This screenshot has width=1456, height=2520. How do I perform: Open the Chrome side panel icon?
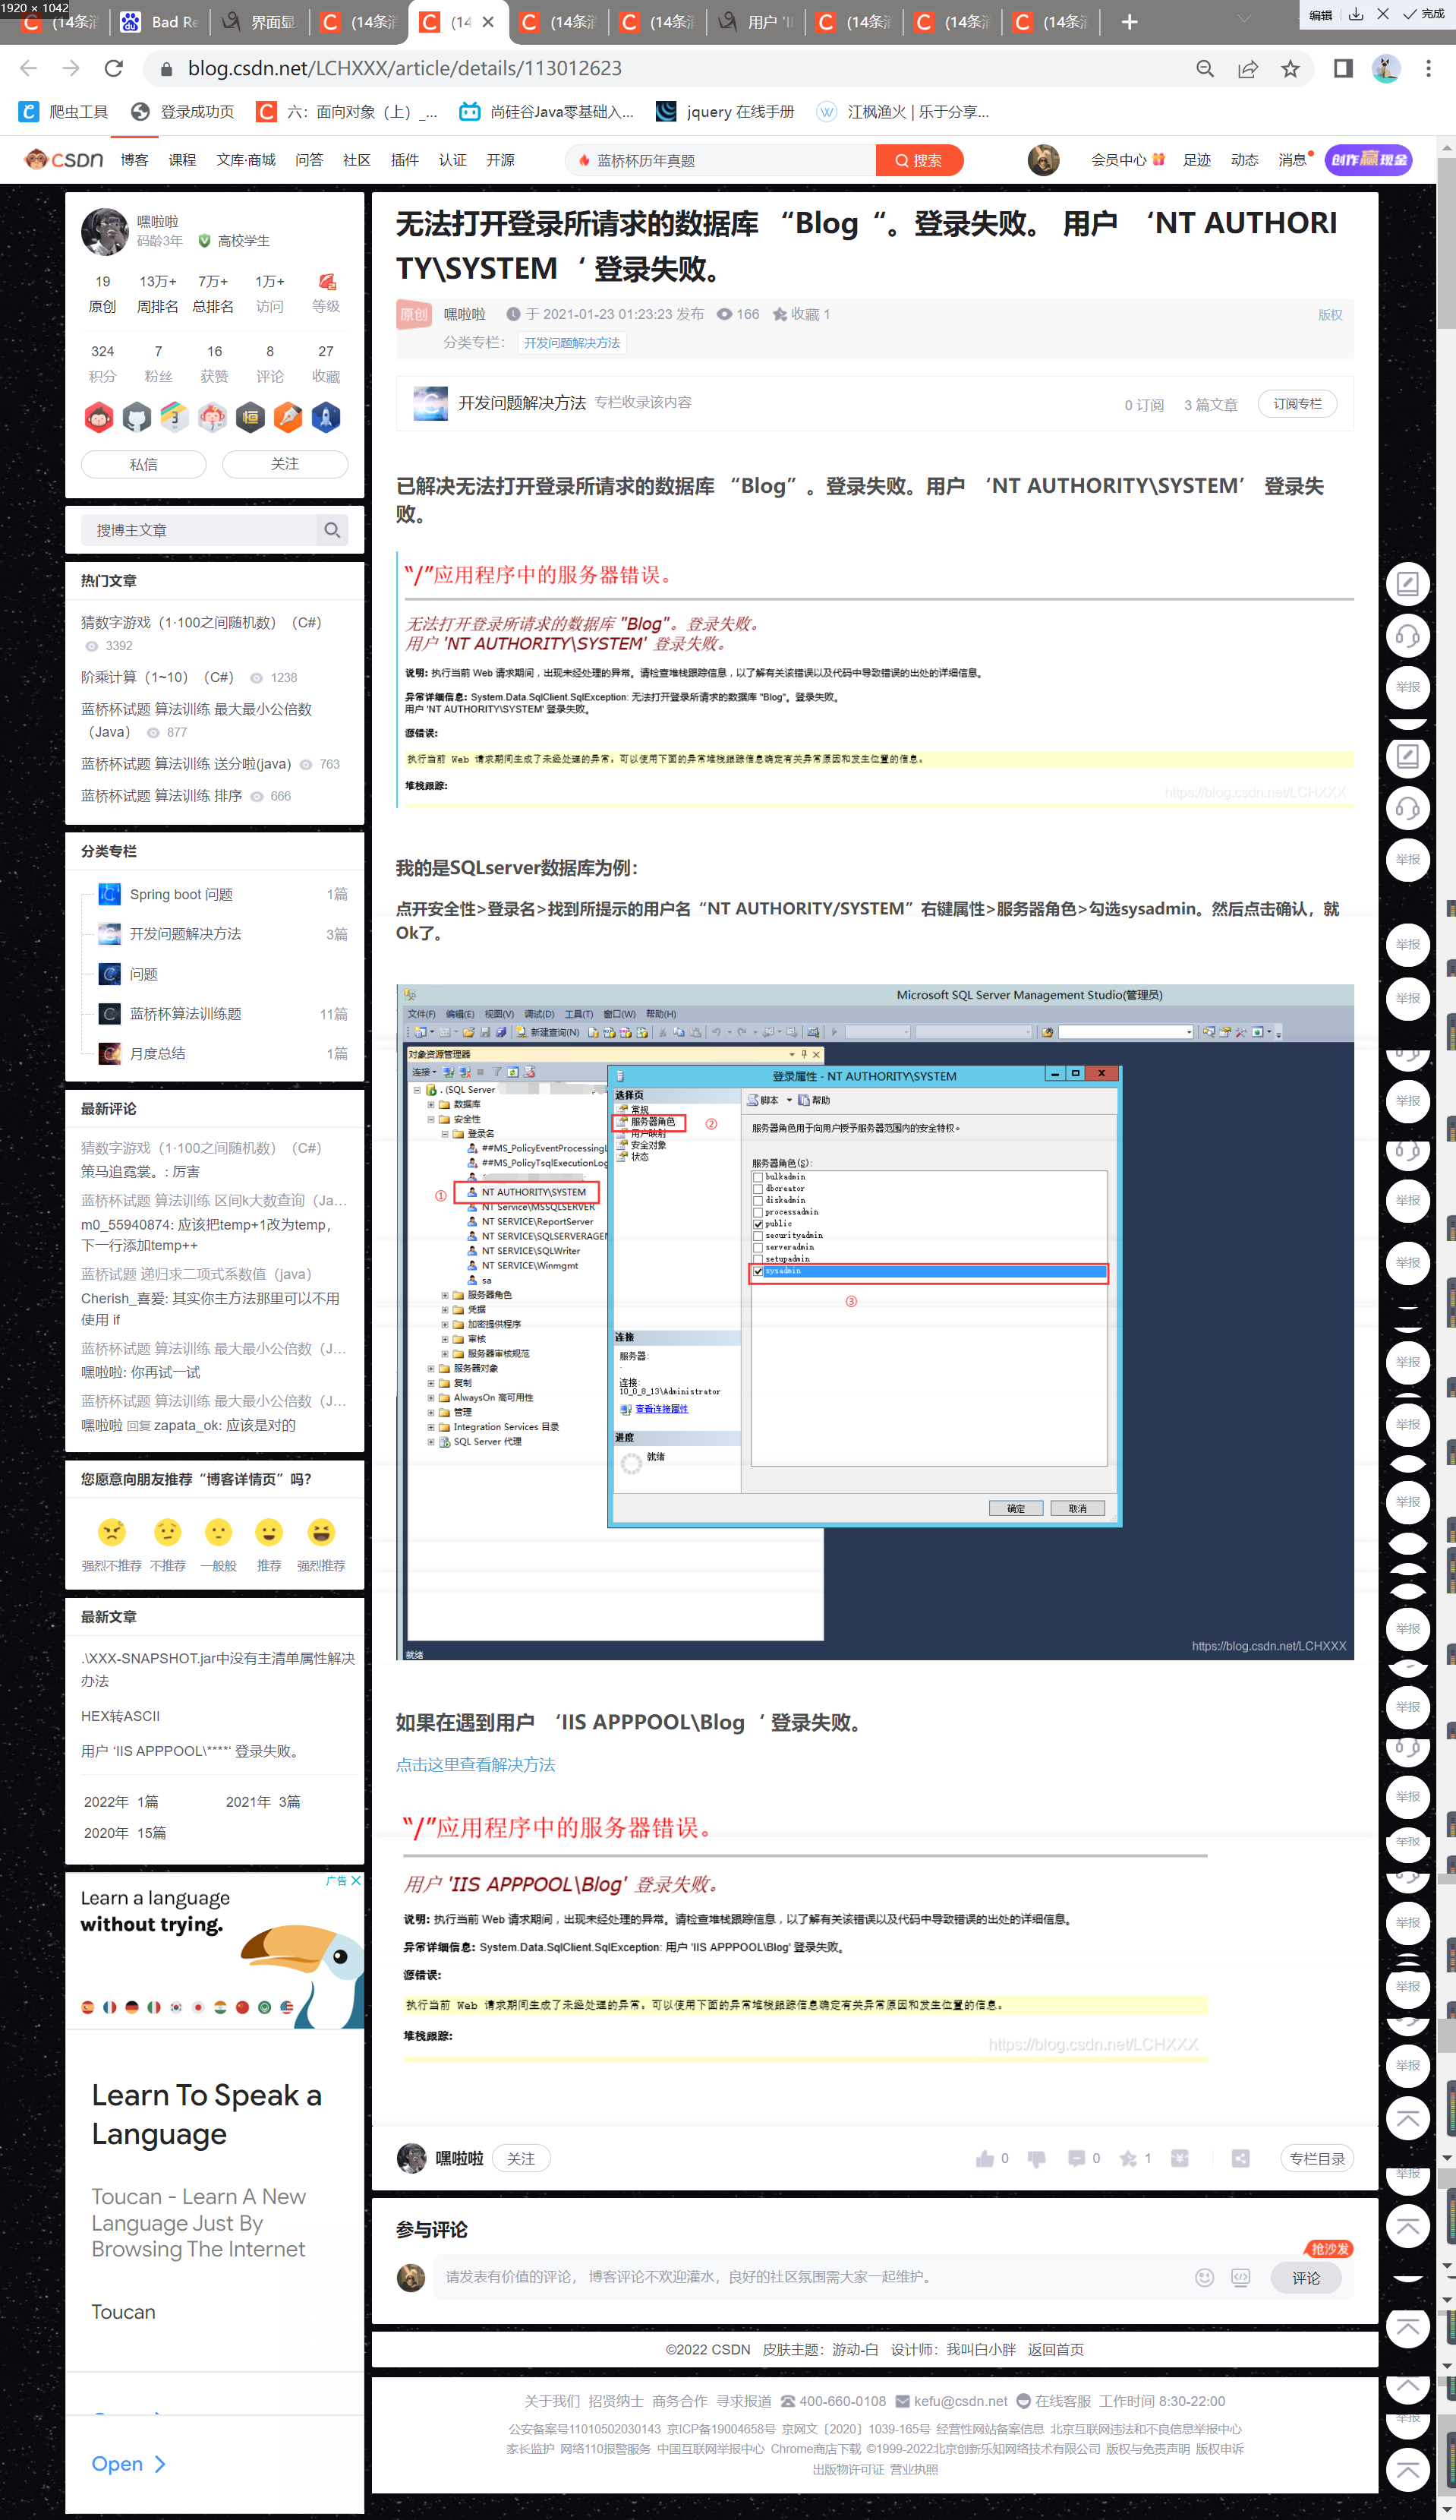(x=1343, y=68)
